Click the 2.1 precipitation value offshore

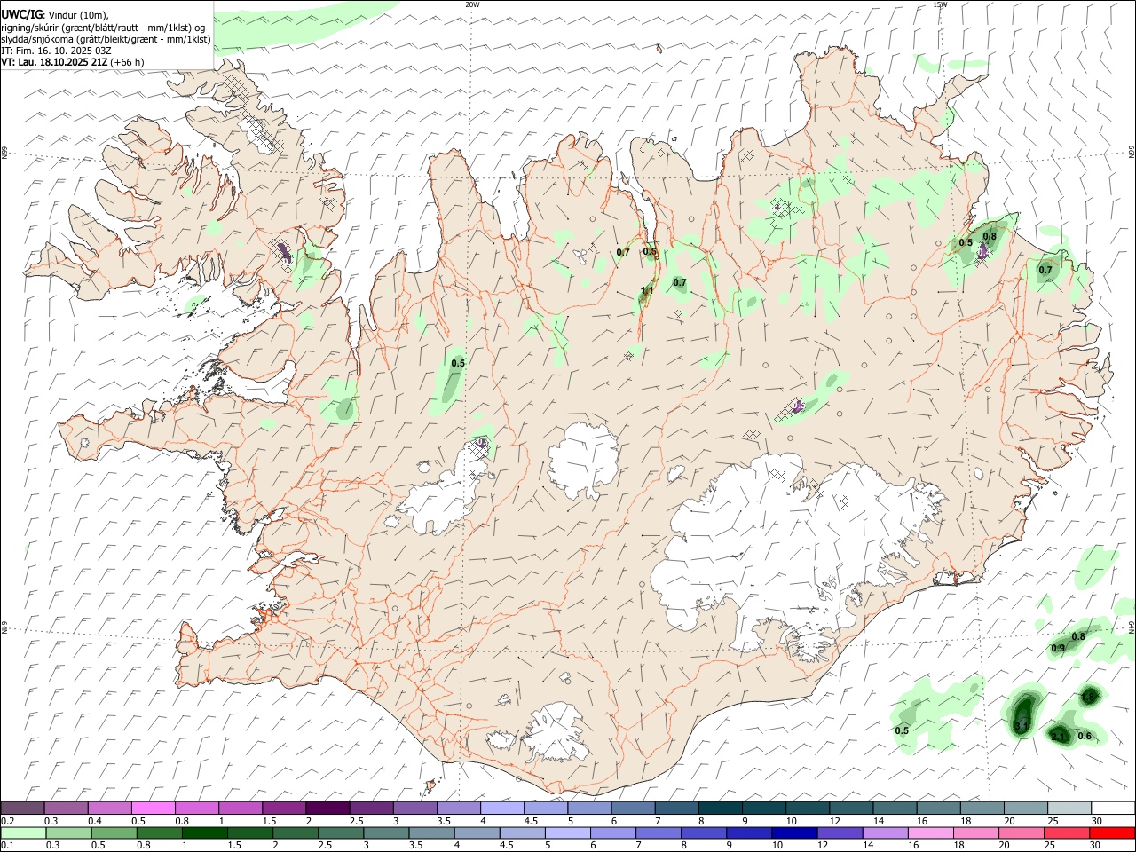(x=1058, y=737)
